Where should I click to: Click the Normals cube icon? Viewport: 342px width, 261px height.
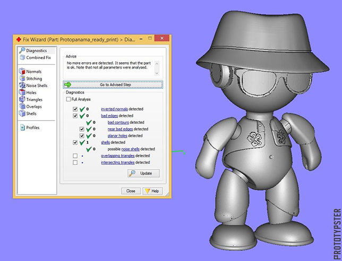[x=22, y=71]
